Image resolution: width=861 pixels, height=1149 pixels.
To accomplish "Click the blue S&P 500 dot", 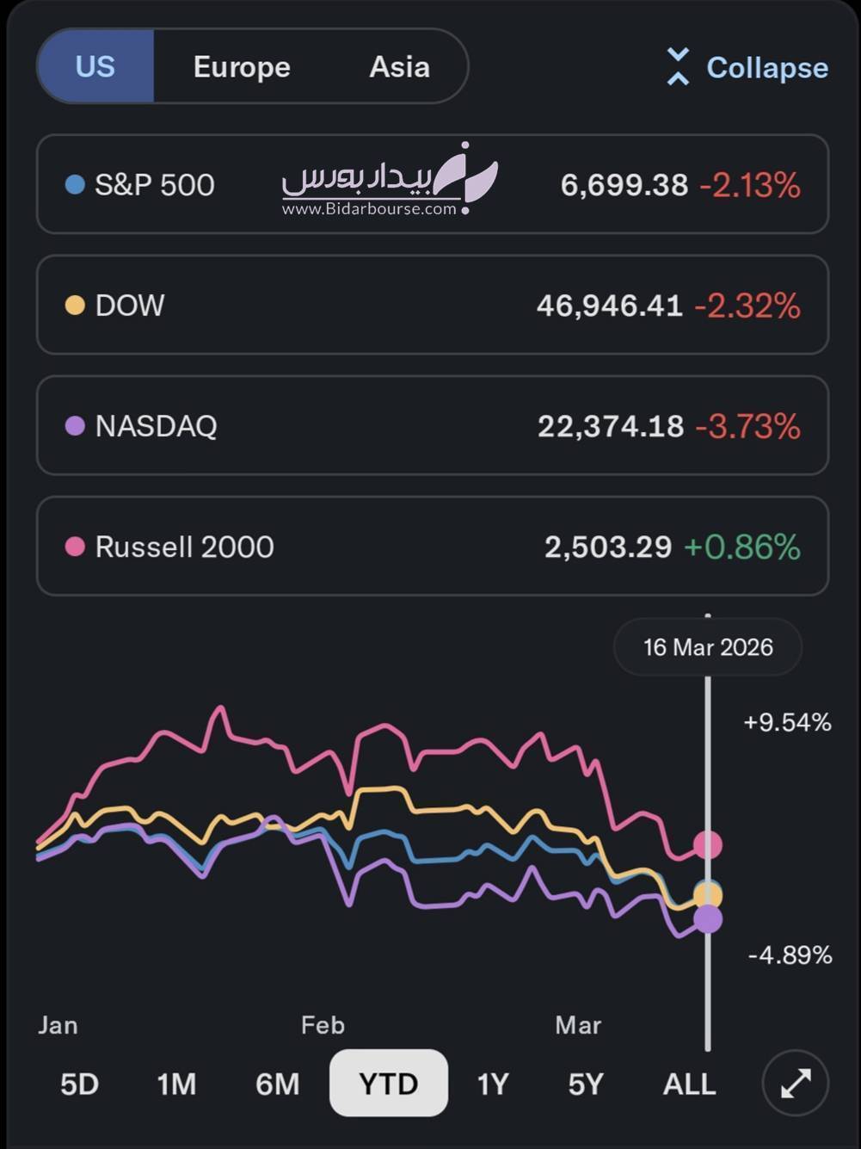I will (x=75, y=184).
